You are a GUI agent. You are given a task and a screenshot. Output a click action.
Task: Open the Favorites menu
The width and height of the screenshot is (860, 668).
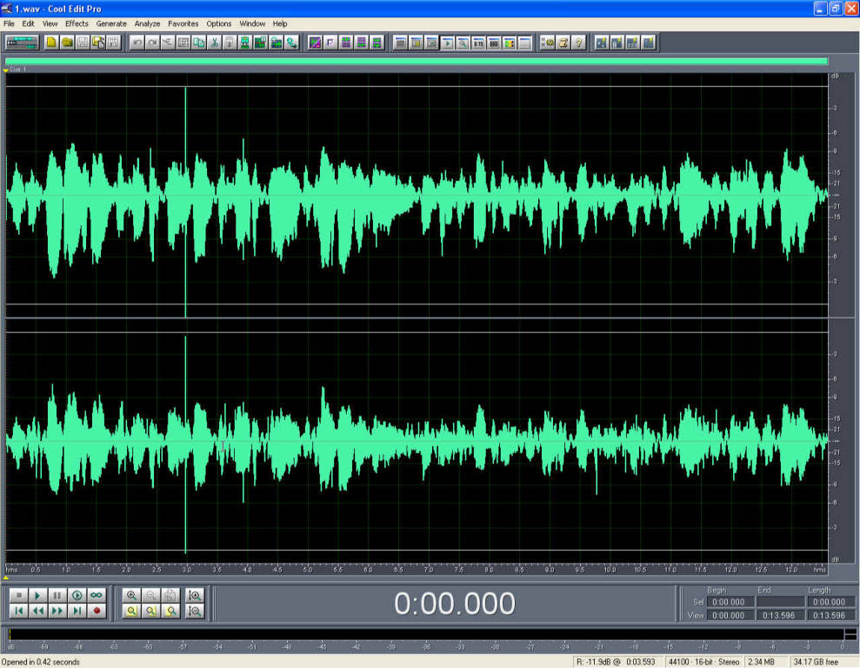(183, 23)
